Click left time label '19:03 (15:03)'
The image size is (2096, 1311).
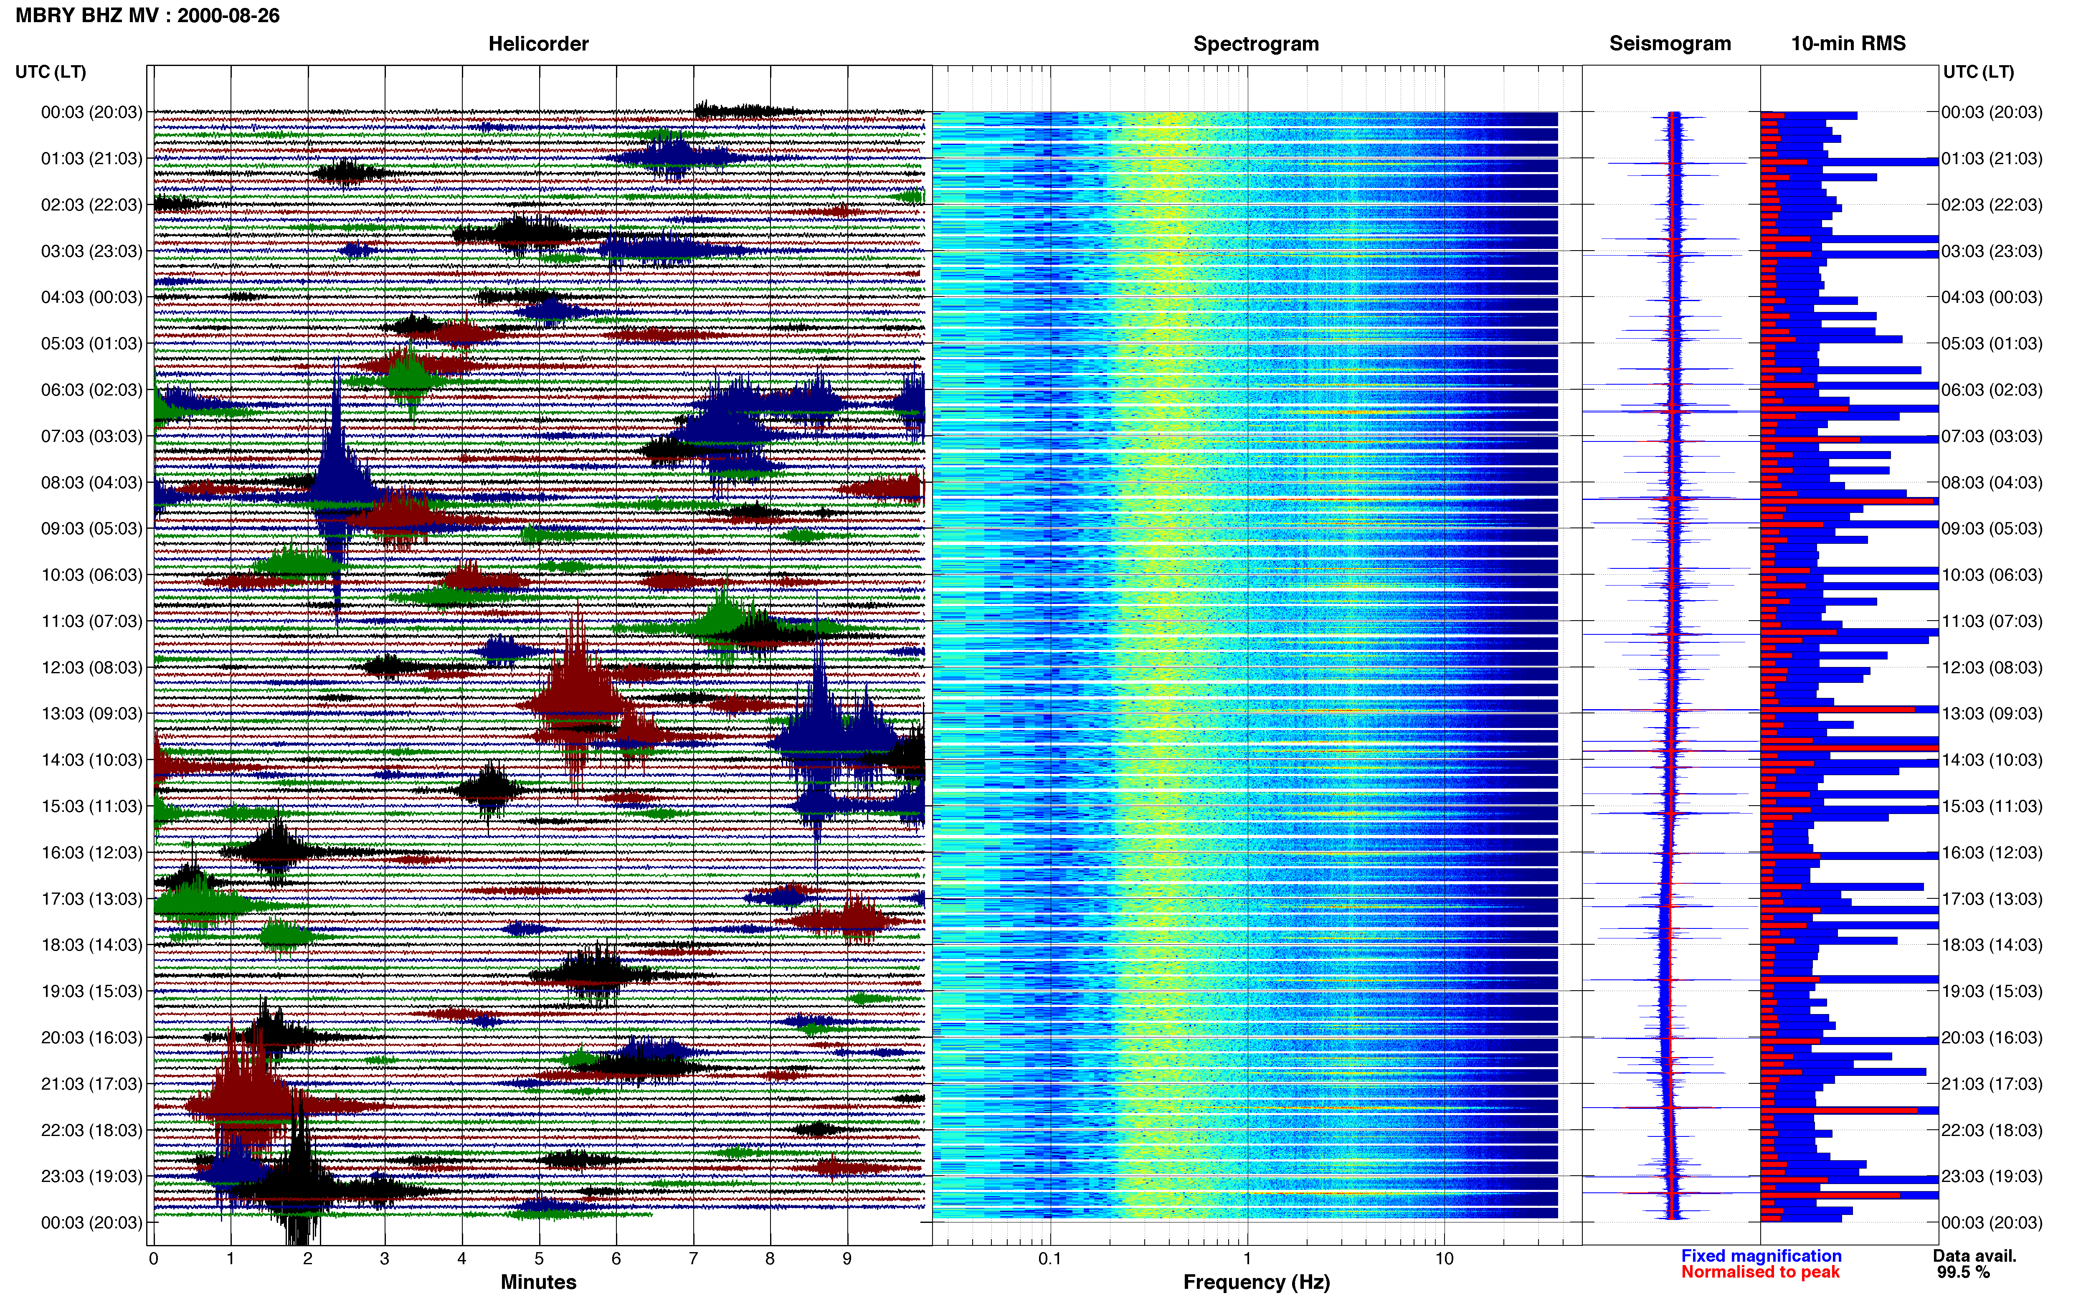(91, 991)
